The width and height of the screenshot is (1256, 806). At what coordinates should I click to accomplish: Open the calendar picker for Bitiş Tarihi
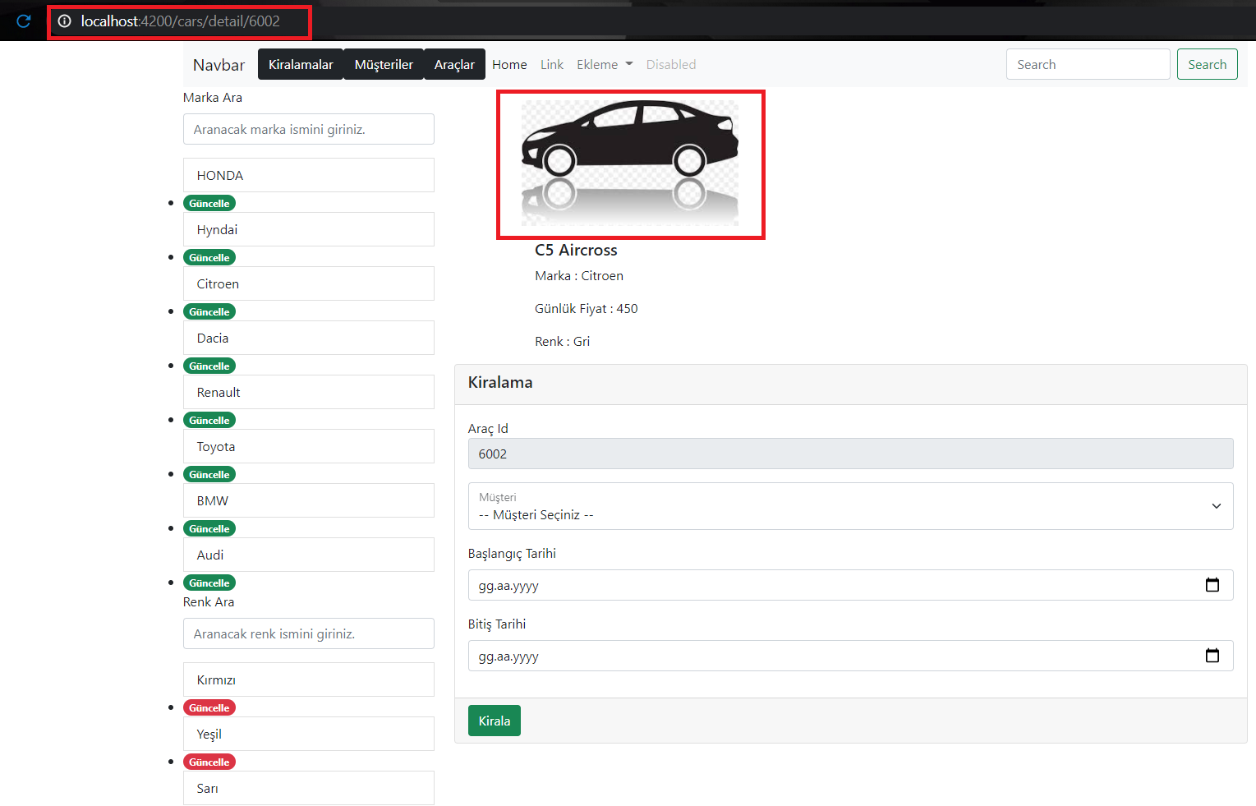pos(1212,656)
